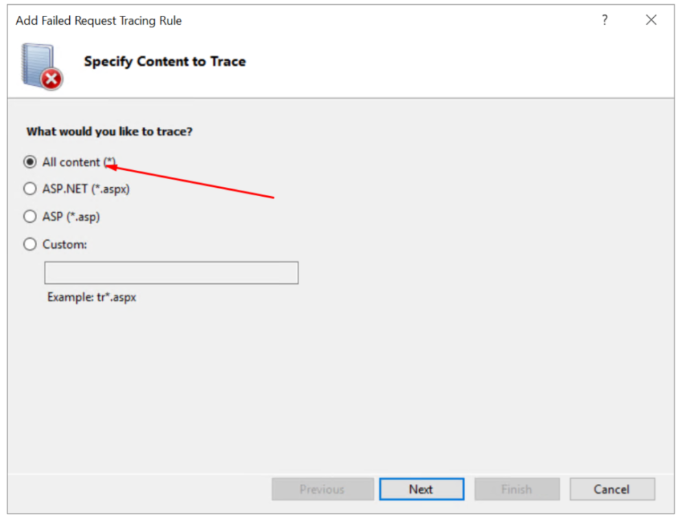Click the Help question mark button

tap(604, 21)
